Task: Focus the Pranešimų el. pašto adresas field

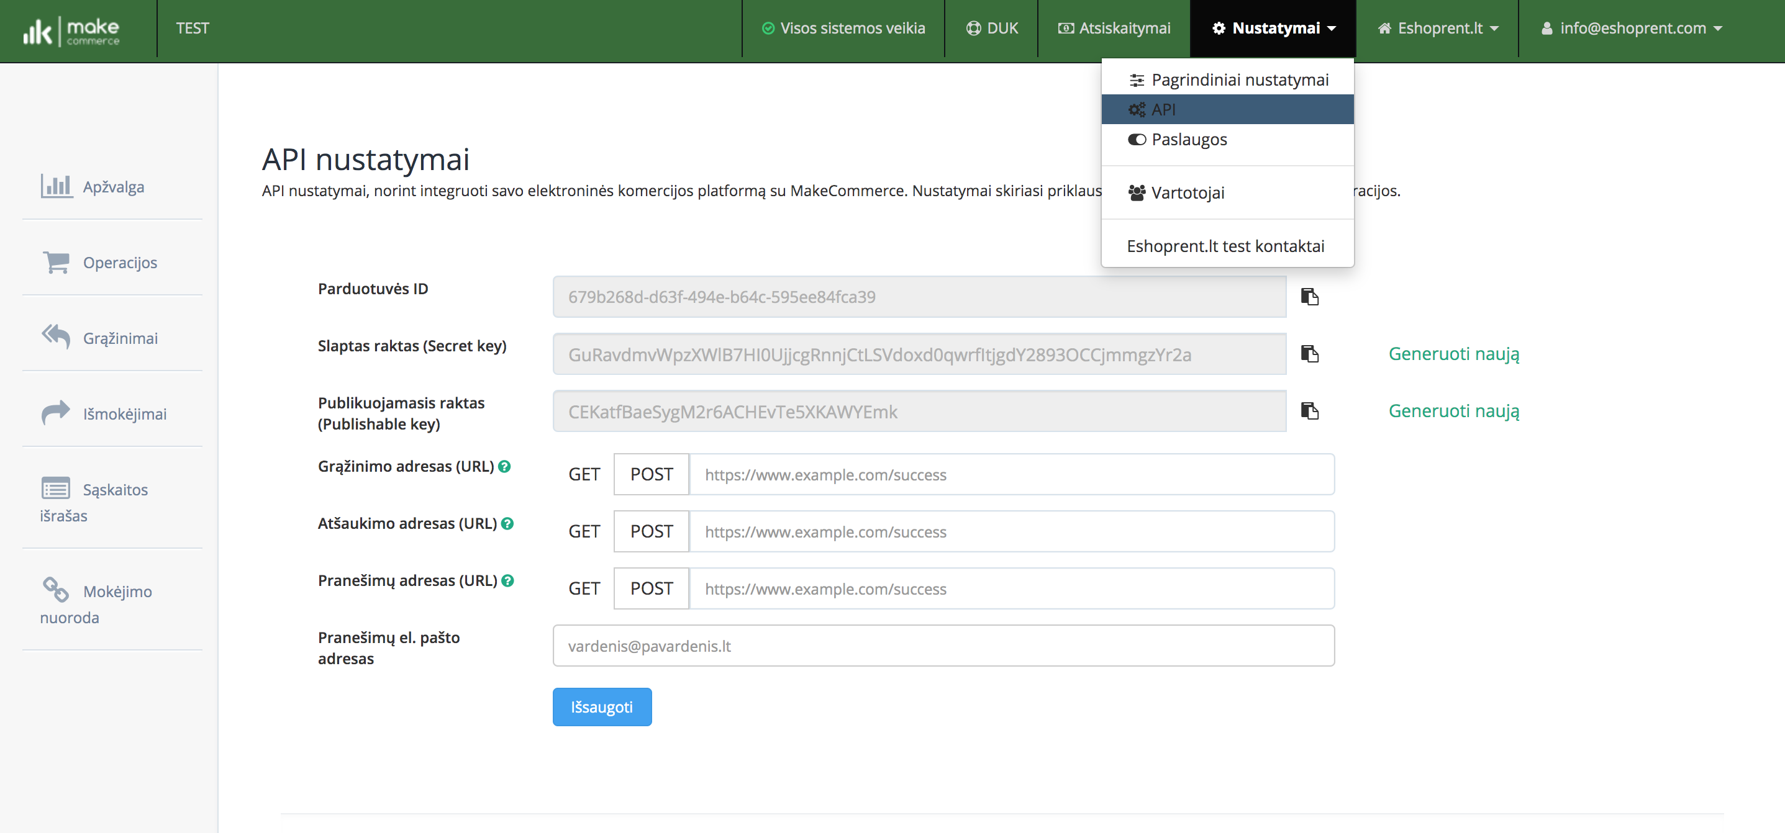Action: (x=943, y=646)
